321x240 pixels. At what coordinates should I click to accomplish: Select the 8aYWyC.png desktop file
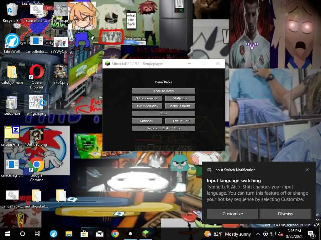61,45
